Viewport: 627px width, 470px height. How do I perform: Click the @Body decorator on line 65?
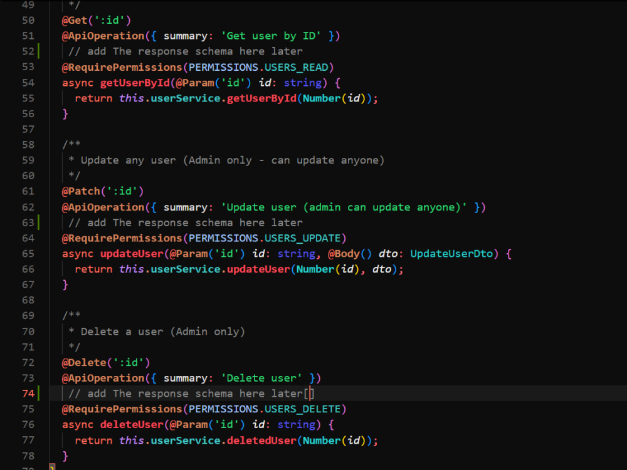pos(344,254)
